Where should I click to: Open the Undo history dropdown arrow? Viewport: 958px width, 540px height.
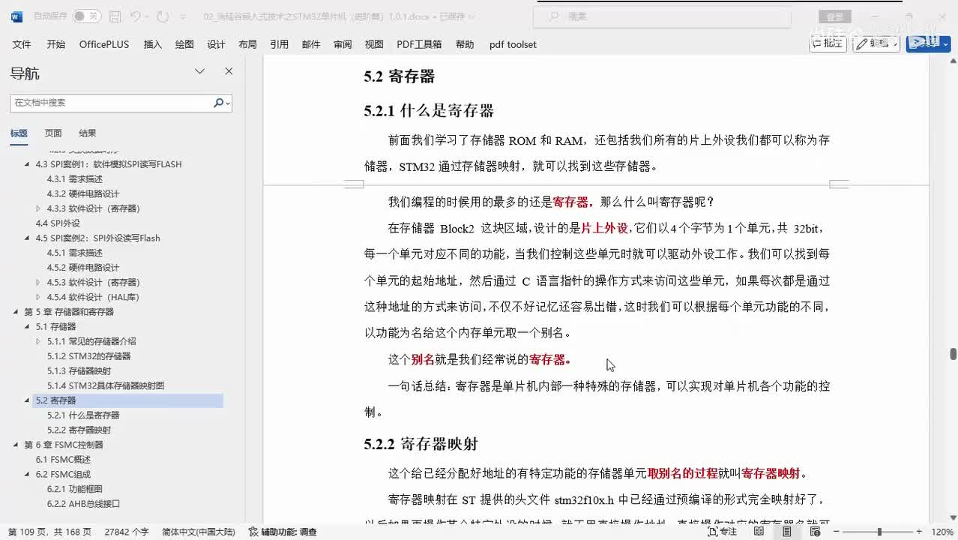[x=148, y=16]
